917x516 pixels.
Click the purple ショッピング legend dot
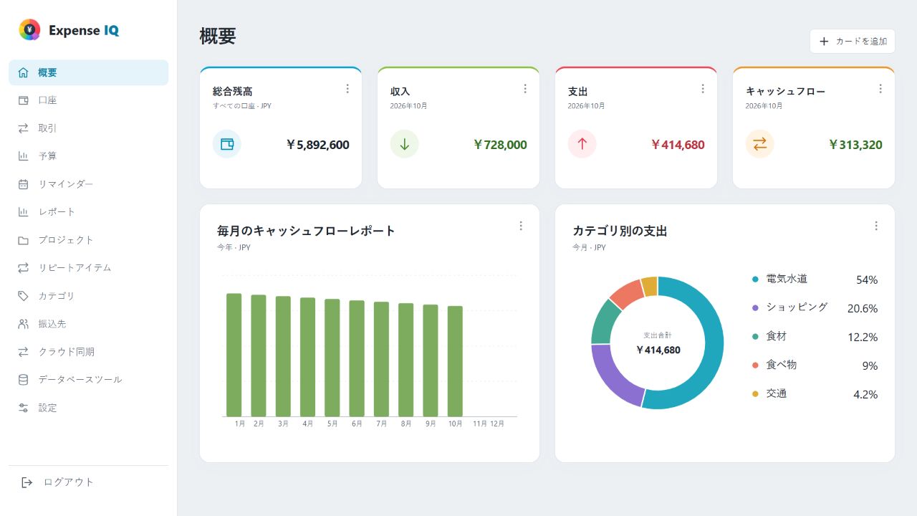[755, 308]
